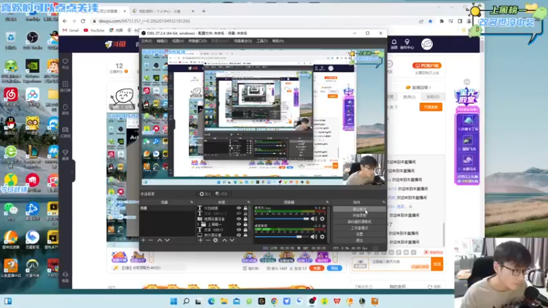Reload the Douyu page in Chrome
This screenshot has height=308, width=548.
click(x=83, y=21)
